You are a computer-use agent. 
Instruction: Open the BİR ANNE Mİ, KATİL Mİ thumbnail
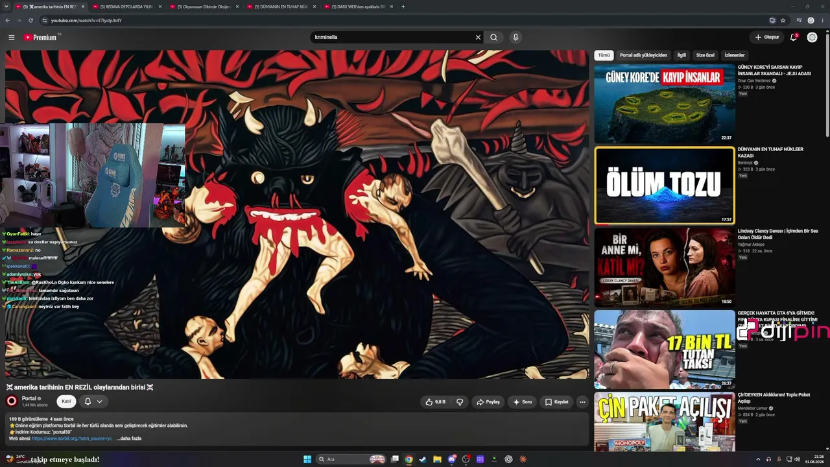665,267
